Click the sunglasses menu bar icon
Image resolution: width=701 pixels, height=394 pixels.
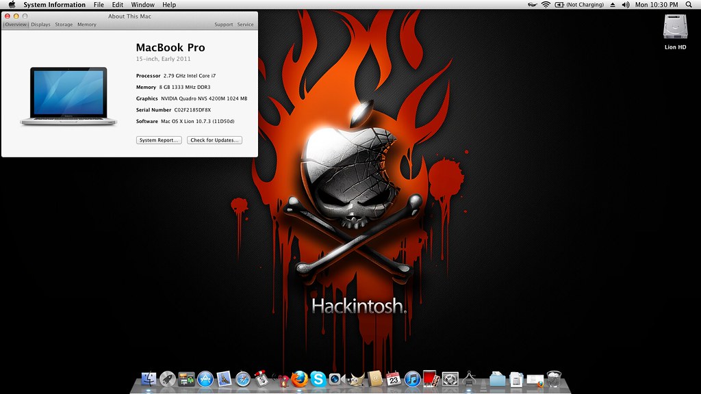[x=532, y=5]
